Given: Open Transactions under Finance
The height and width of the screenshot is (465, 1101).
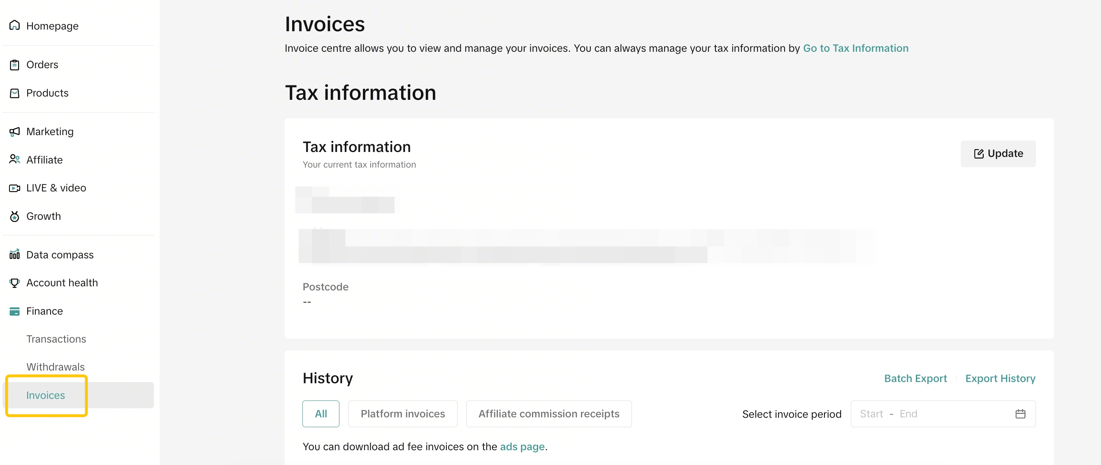Looking at the screenshot, I should pyautogui.click(x=56, y=339).
